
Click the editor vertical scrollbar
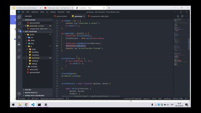click(189, 44)
